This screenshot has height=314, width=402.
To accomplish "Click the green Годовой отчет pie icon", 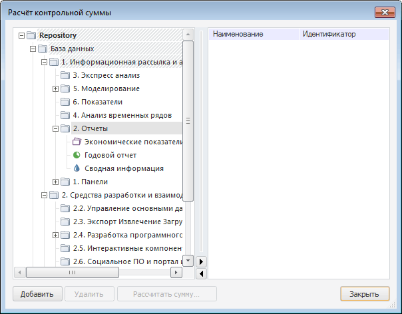I will pos(77,155).
